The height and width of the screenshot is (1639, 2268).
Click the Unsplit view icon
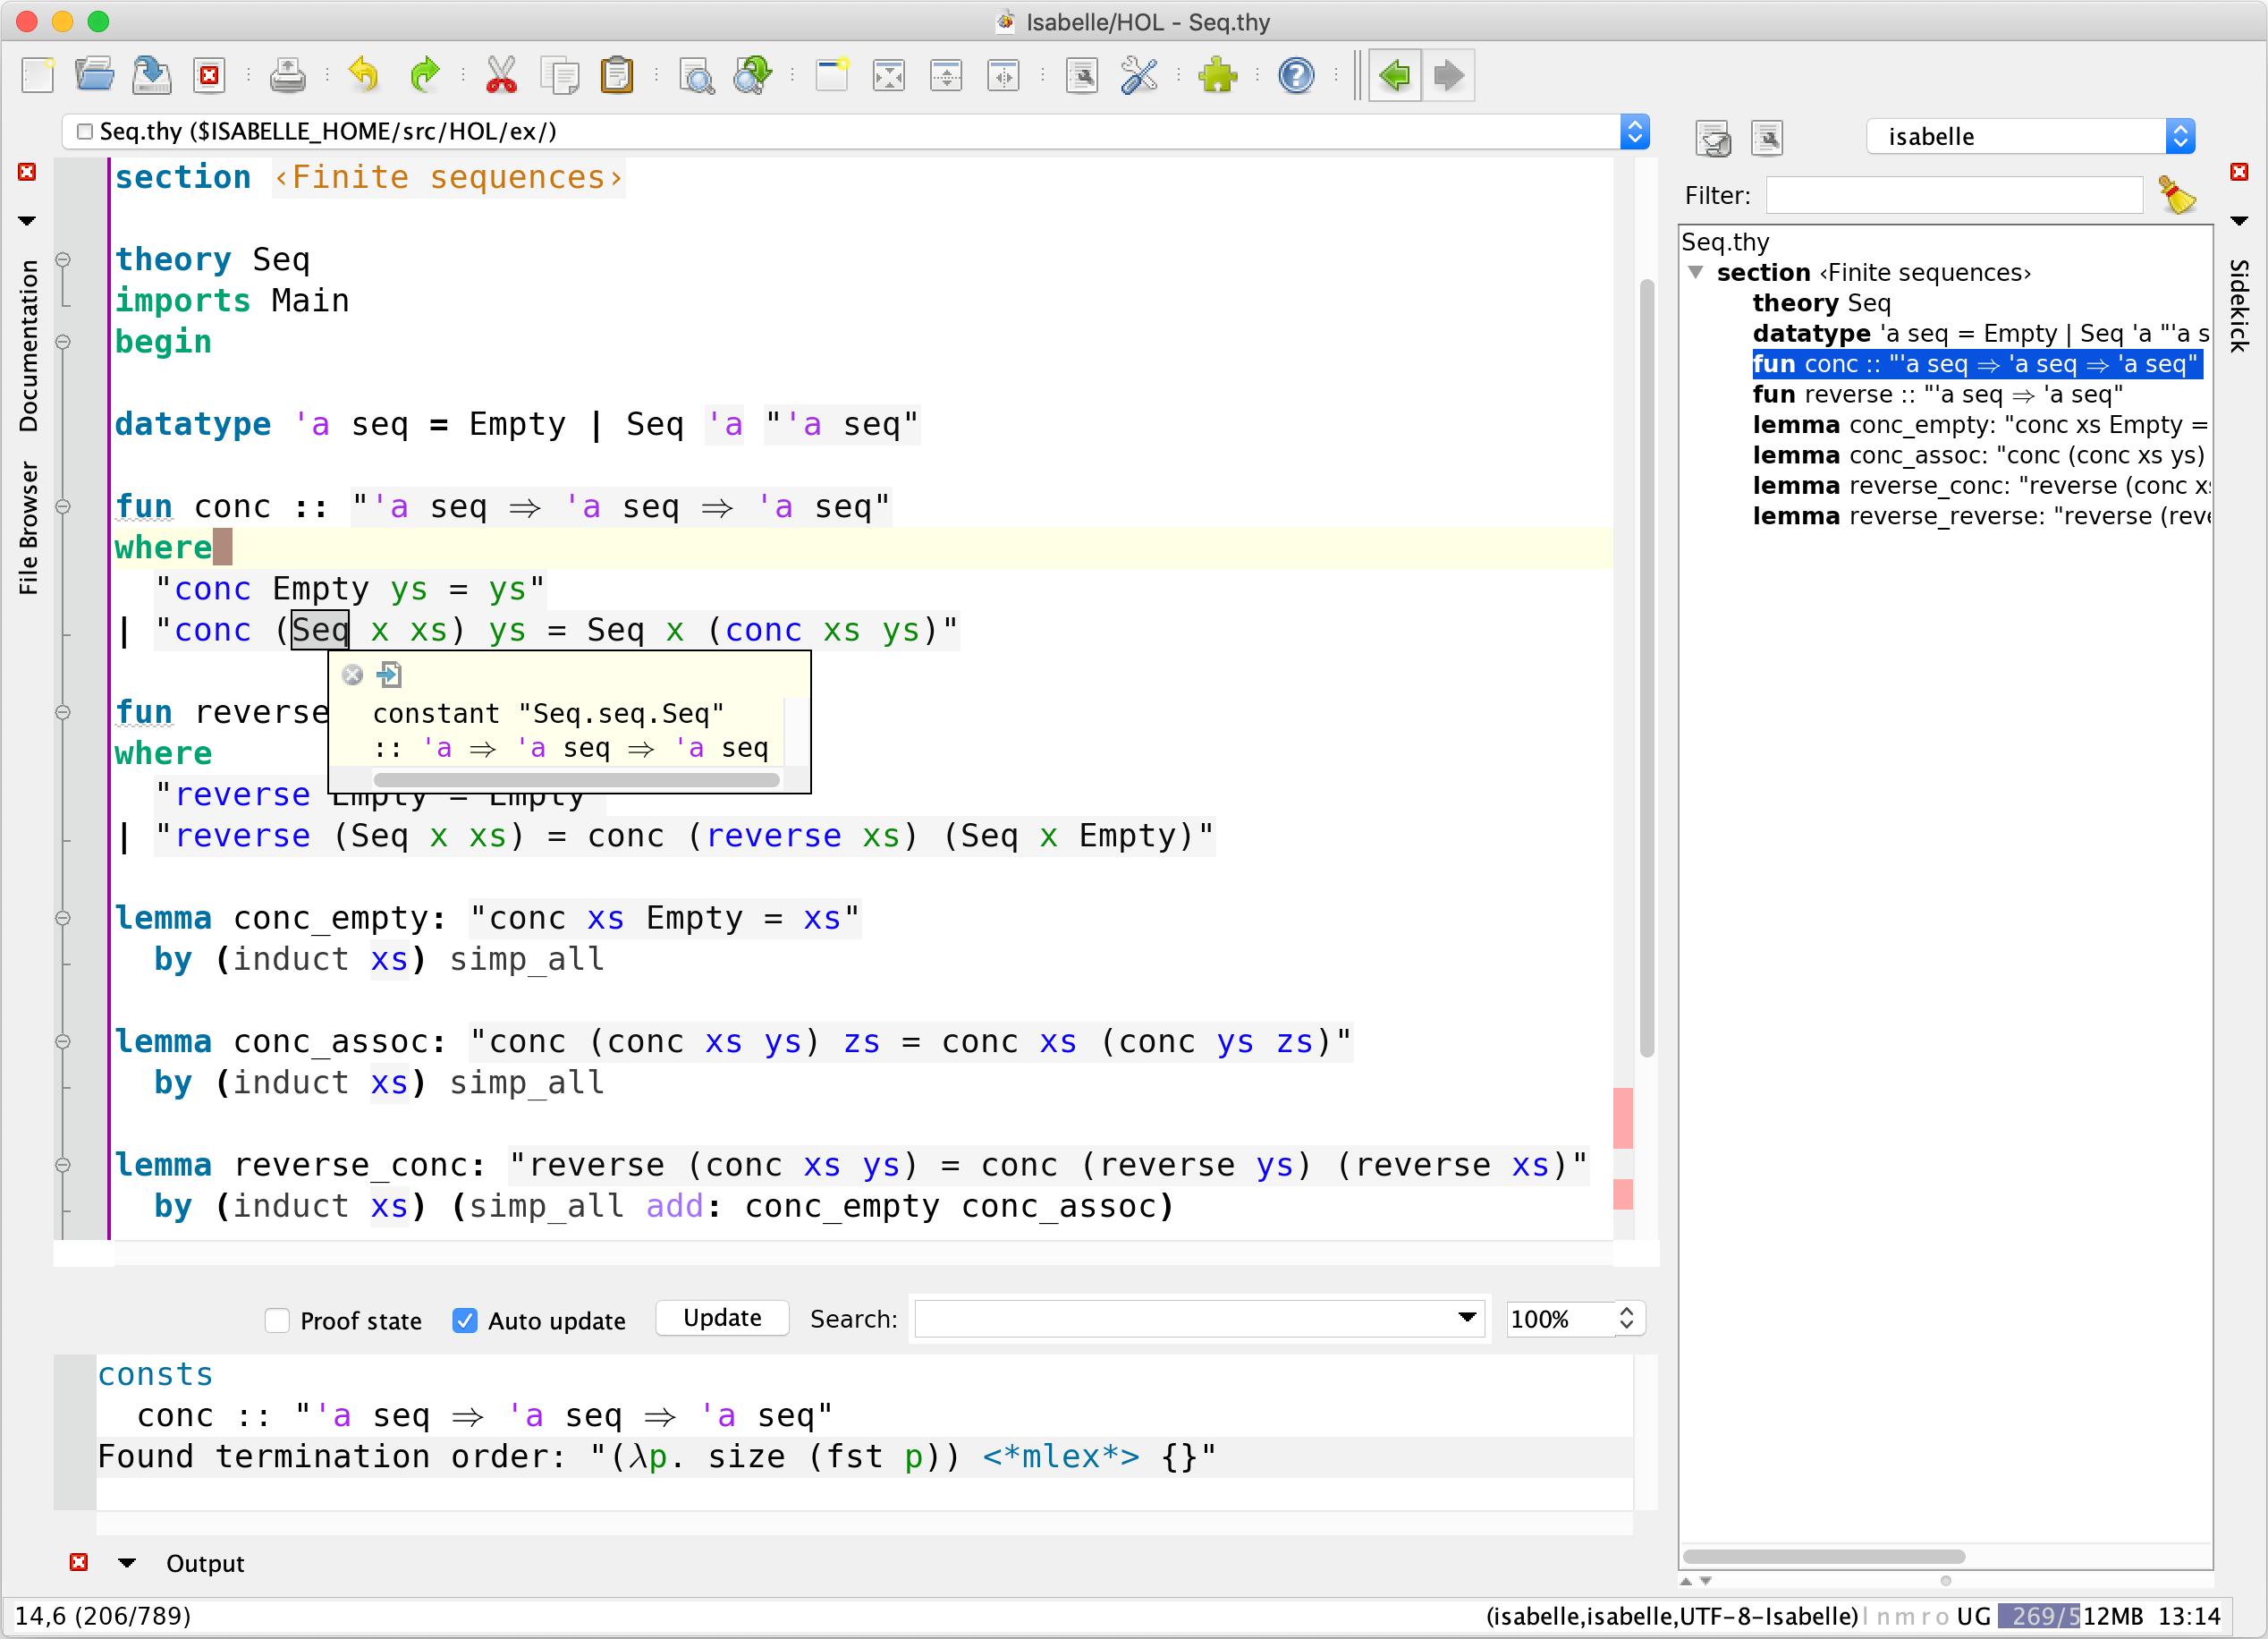point(889,75)
